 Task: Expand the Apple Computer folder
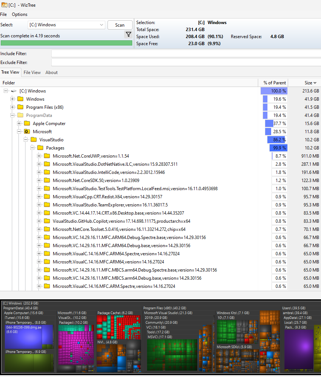point(19,123)
